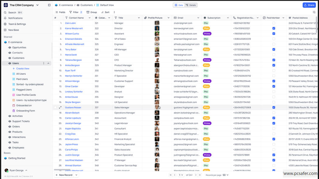Open the Zain Lubin contact link
The height and width of the screenshot is (179, 319).
tap(70, 23)
